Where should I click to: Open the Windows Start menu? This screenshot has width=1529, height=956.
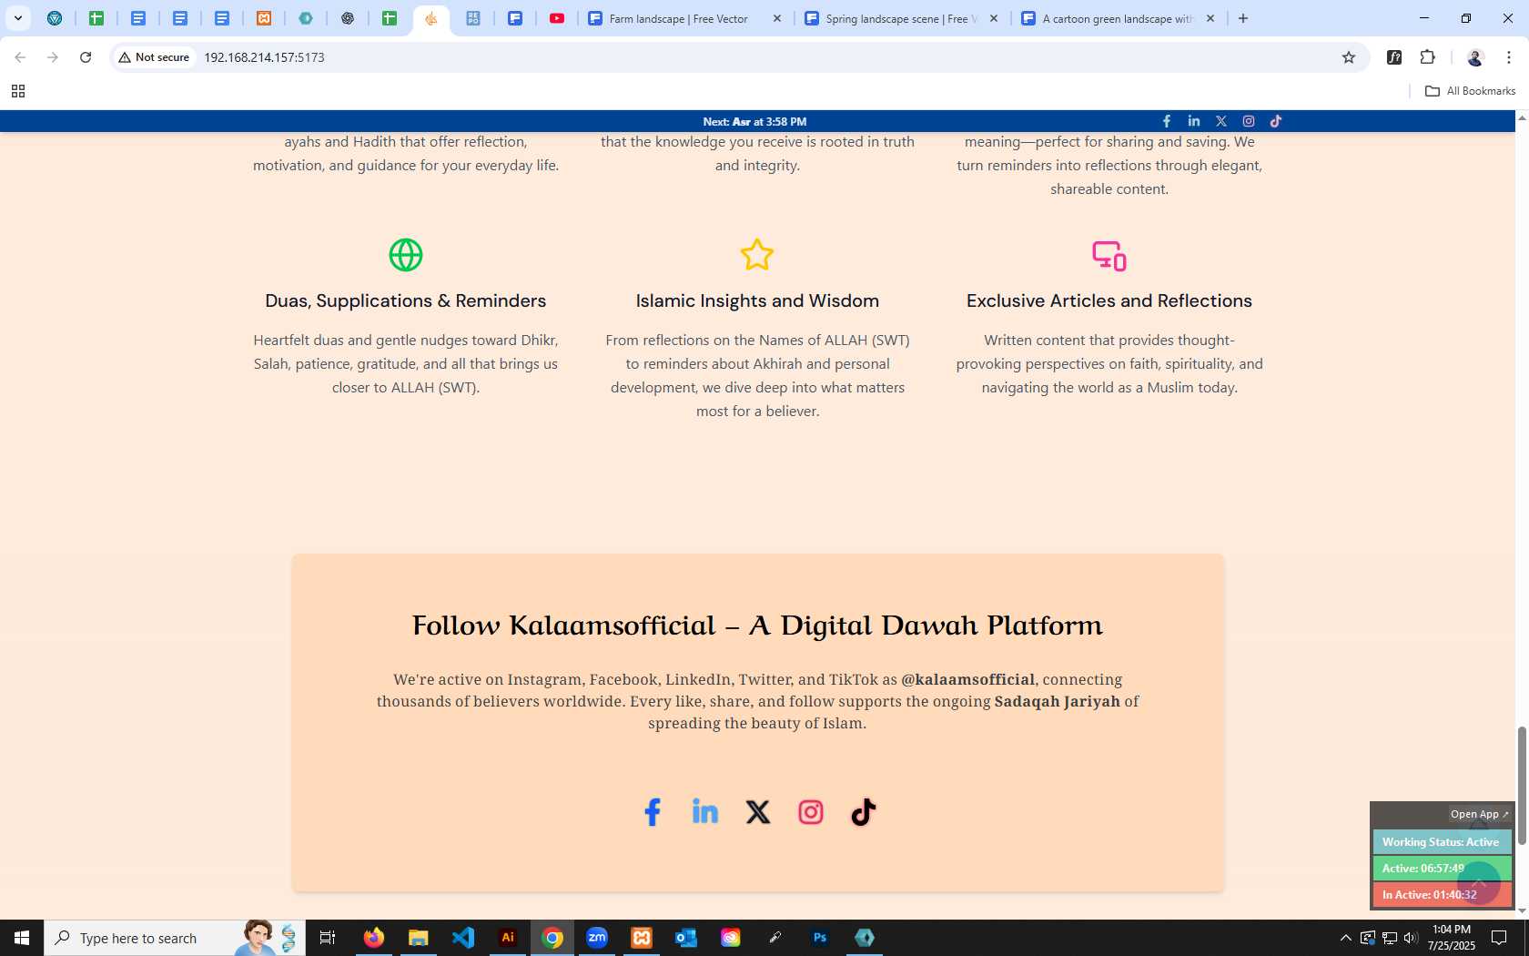coord(22,938)
